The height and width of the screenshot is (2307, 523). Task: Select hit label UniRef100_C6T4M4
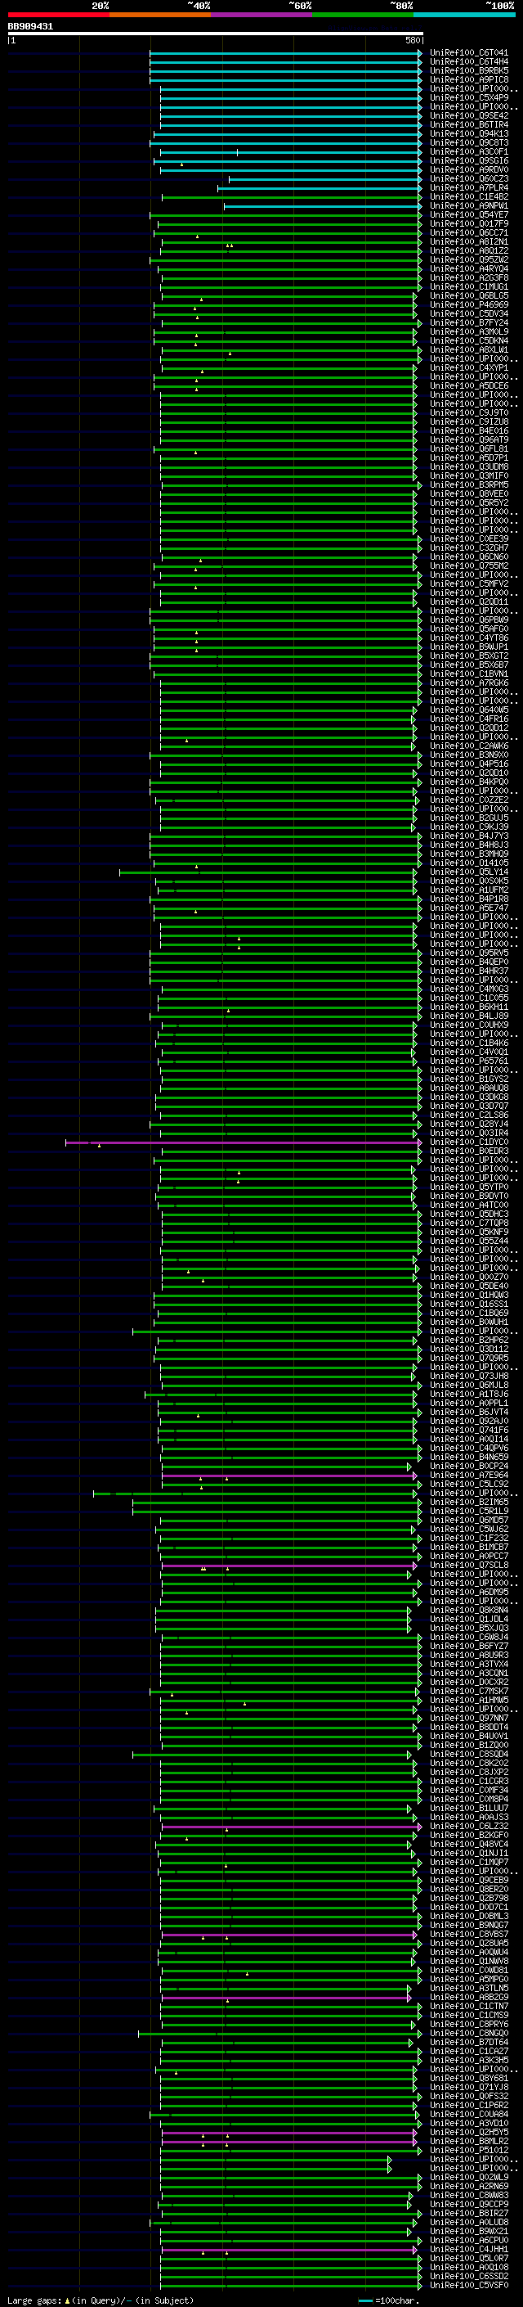468,62
